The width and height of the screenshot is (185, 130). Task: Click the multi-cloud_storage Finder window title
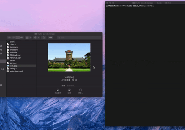coord(46,34)
